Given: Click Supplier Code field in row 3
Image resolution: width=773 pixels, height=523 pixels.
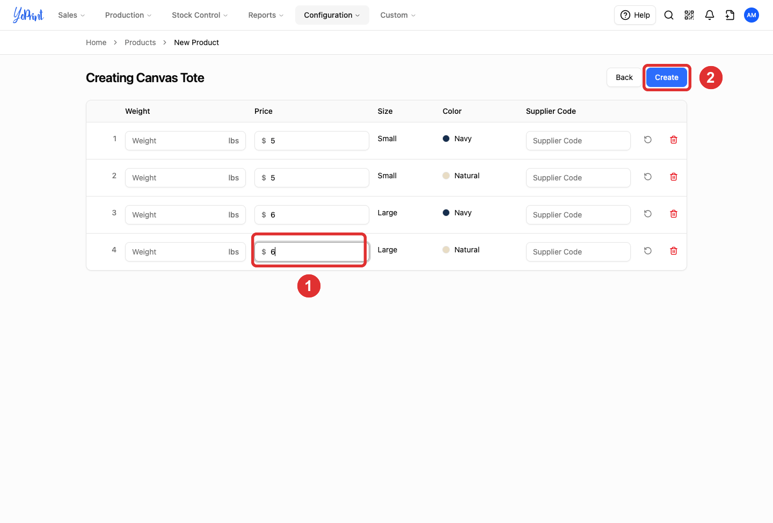Looking at the screenshot, I should 578,215.
